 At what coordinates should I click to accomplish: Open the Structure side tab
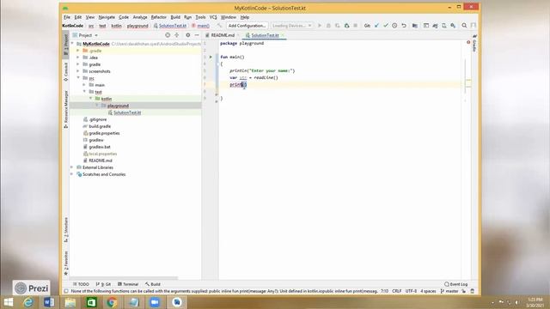pyautogui.click(x=65, y=229)
